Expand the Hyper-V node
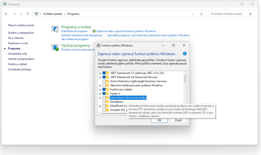 [100, 94]
